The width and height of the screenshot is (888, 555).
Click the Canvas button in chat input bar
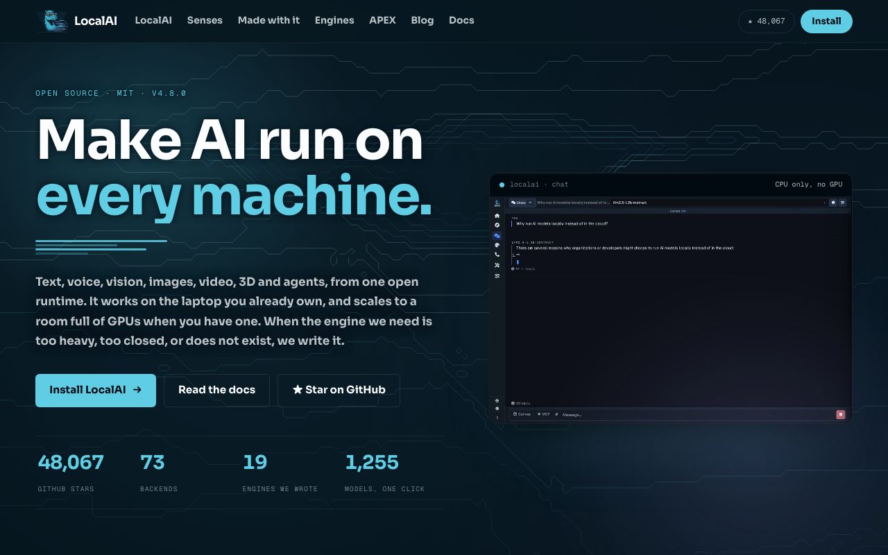click(x=522, y=414)
